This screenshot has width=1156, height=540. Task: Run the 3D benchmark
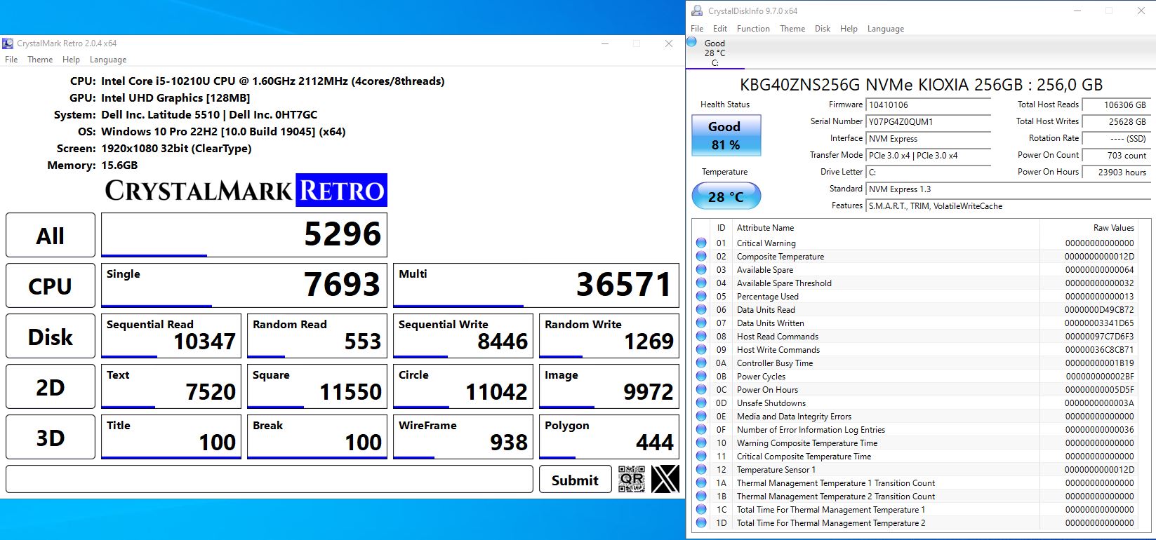point(51,437)
